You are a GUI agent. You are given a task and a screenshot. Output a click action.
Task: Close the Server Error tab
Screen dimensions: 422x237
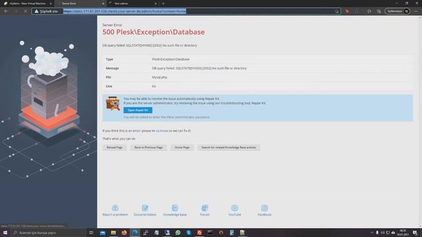tap(103, 3)
